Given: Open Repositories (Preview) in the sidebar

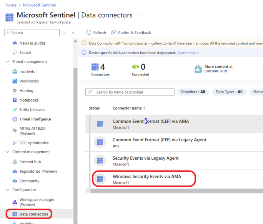Looking at the screenshot, I should pyautogui.click(x=38, y=171).
